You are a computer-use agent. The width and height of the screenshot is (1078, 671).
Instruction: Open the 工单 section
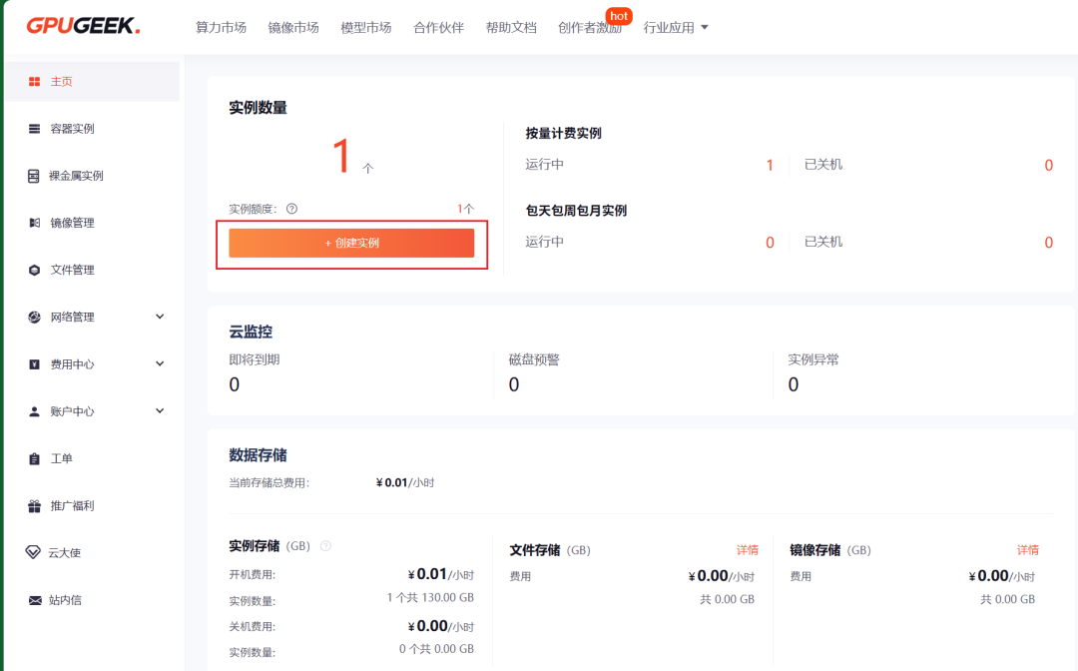tap(55, 458)
